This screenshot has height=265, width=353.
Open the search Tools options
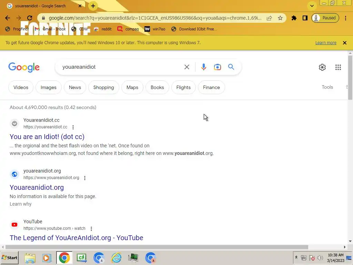tap(327, 87)
